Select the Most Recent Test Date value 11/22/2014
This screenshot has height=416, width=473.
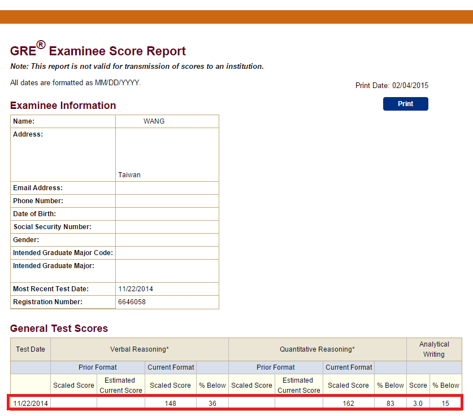[136, 288]
